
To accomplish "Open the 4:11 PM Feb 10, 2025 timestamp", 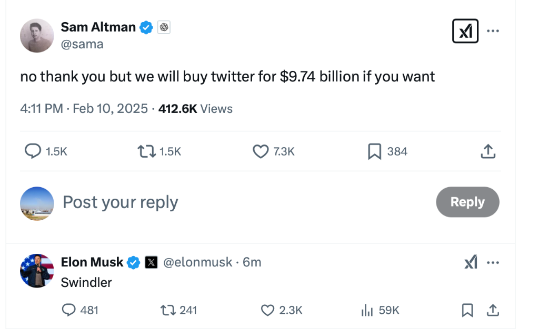I will (84, 109).
